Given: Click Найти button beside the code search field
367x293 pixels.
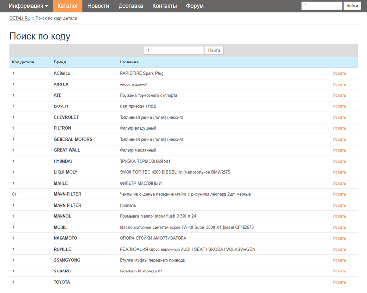Looking at the screenshot, I should [x=214, y=50].
